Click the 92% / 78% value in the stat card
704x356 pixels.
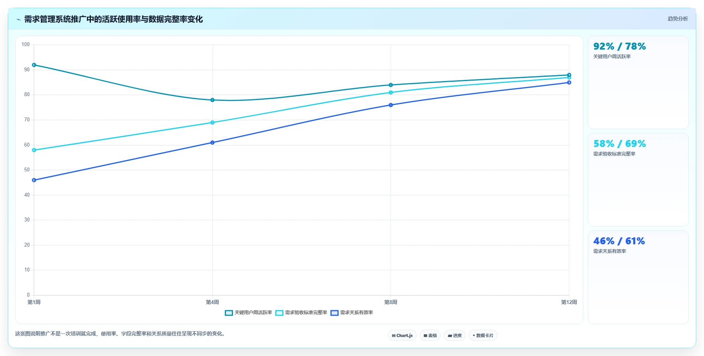pos(619,47)
